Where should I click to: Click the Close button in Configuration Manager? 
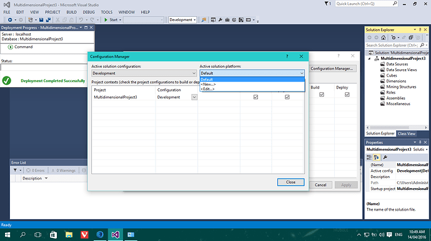point(290,182)
